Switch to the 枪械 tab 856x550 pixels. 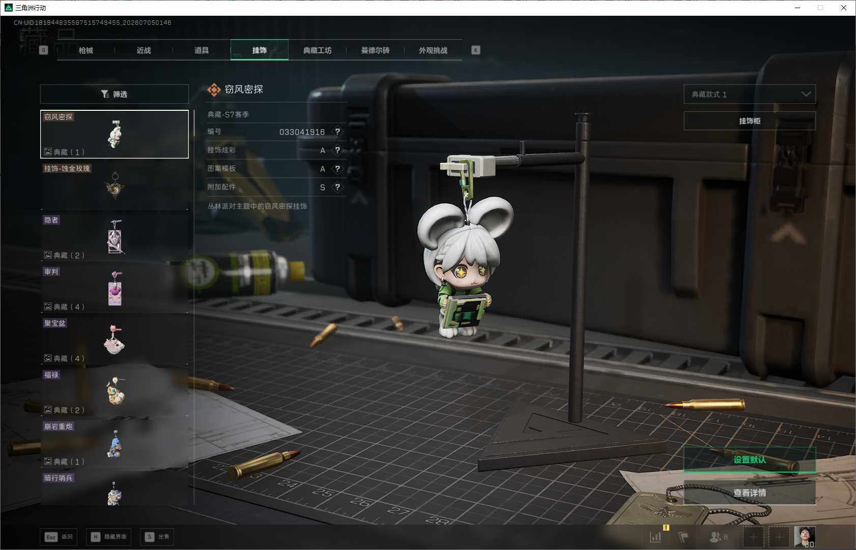click(x=86, y=50)
